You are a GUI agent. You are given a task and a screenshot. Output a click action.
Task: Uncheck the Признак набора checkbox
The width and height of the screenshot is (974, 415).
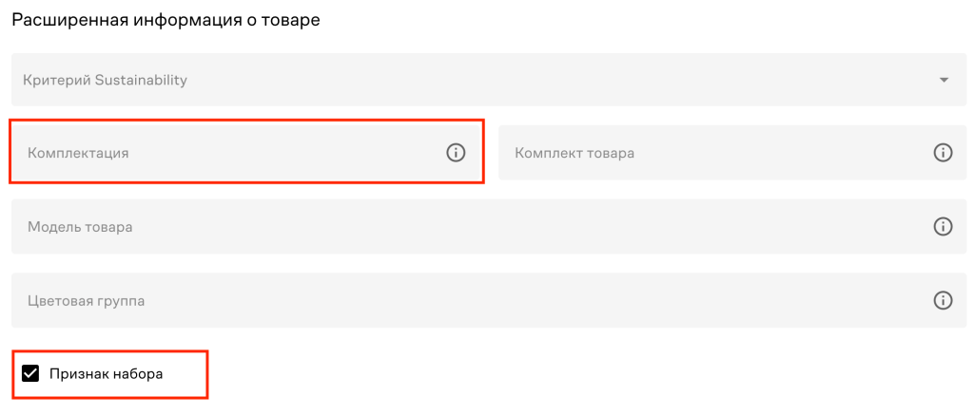30,373
